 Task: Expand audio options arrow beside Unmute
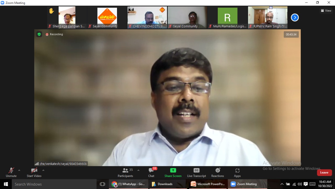(19, 170)
